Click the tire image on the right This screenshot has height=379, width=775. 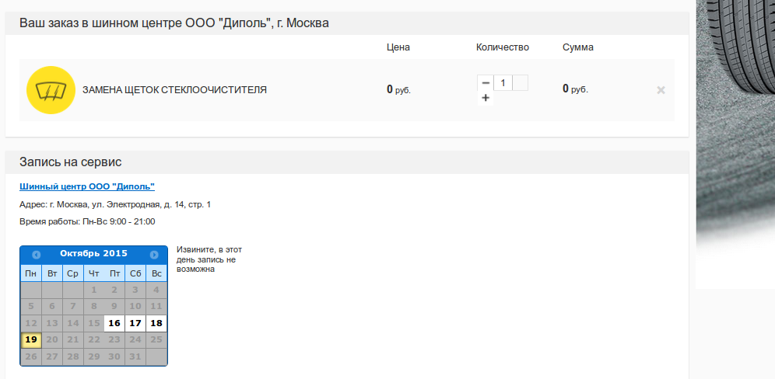[735, 143]
